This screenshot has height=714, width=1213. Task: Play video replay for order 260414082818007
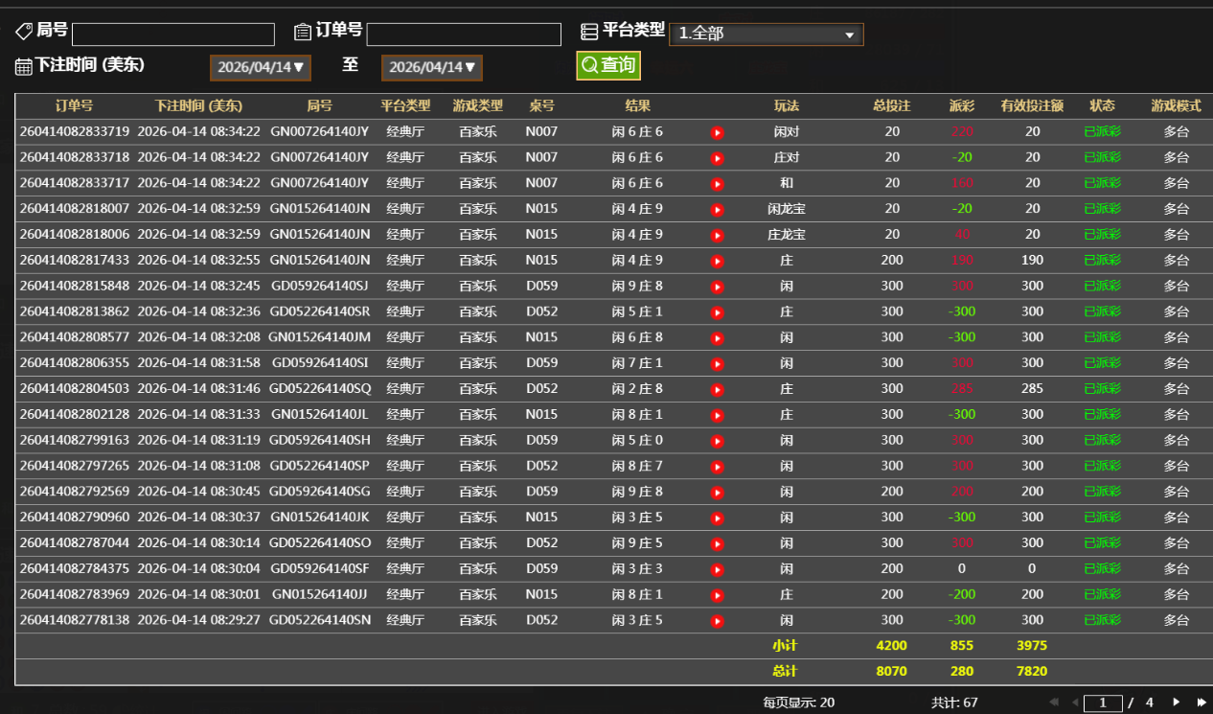717,209
